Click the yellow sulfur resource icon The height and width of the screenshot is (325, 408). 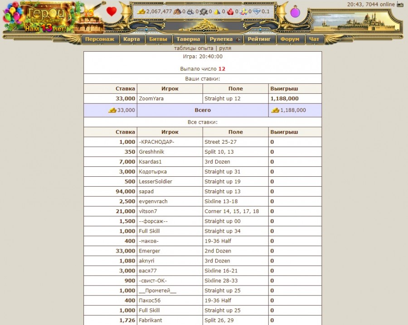coord(217,11)
